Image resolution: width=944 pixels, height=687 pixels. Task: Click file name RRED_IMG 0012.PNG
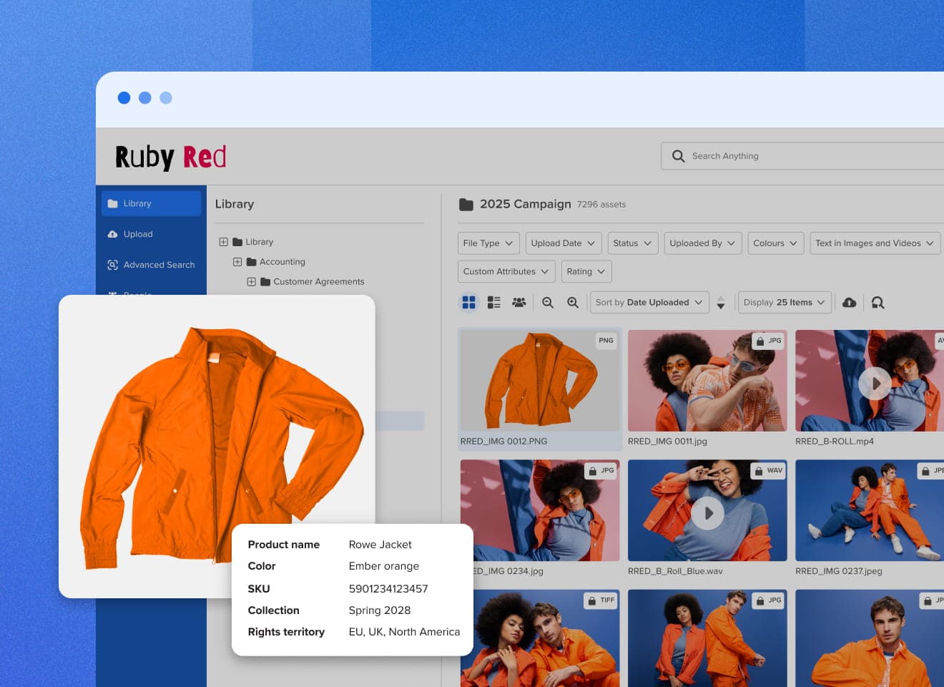(503, 442)
